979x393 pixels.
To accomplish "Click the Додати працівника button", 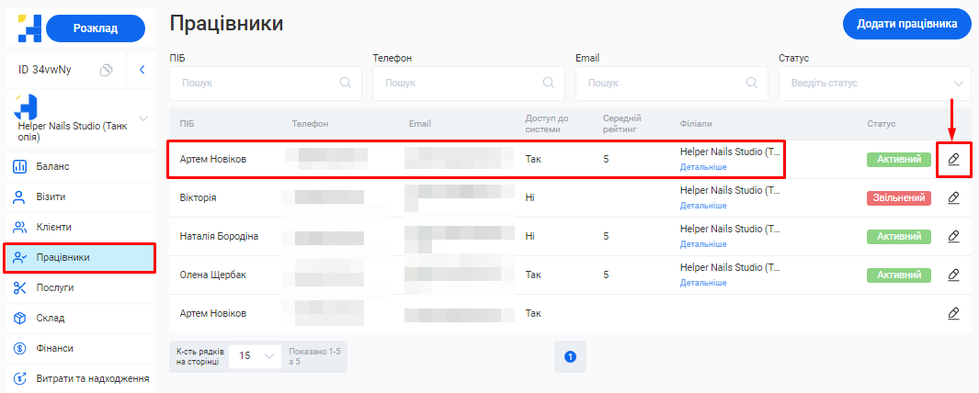I will 906,25.
